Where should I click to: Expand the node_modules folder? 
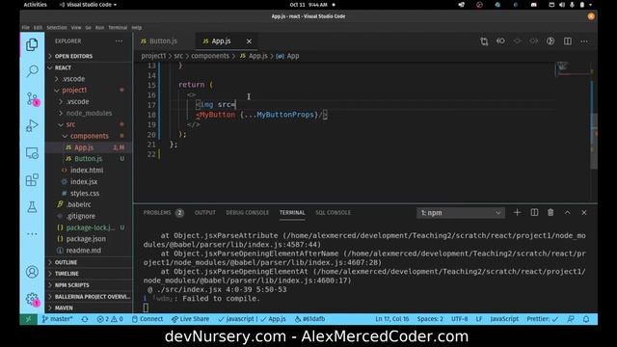[x=90, y=113]
